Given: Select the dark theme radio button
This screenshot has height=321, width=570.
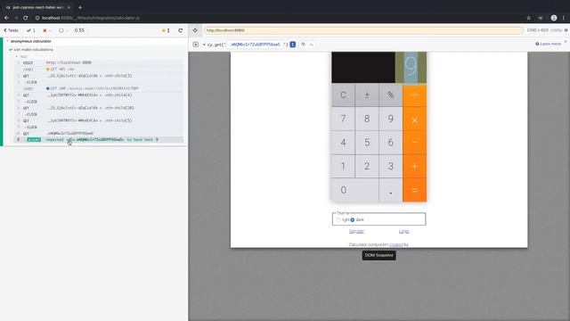Looking at the screenshot, I should [353, 220].
